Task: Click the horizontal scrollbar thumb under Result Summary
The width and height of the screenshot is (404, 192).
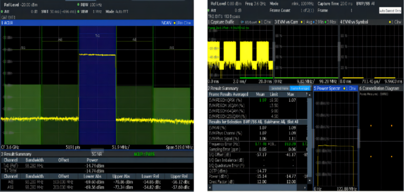Action: pyautogui.click(x=246, y=187)
